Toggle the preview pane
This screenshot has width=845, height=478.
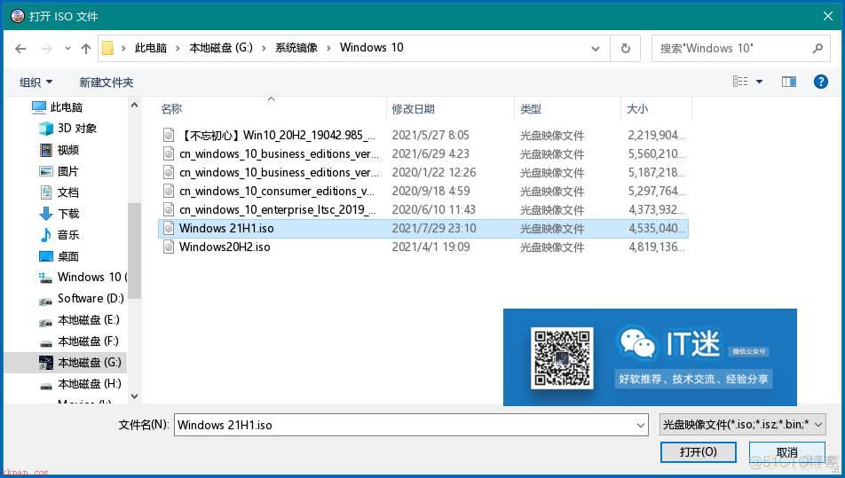[x=789, y=82]
